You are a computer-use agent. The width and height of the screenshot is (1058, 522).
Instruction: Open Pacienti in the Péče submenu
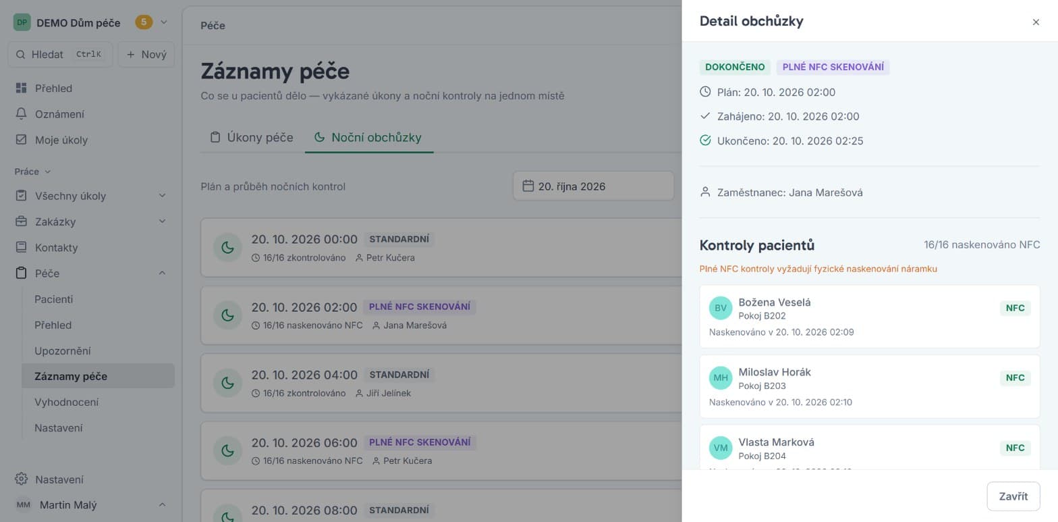pos(54,299)
